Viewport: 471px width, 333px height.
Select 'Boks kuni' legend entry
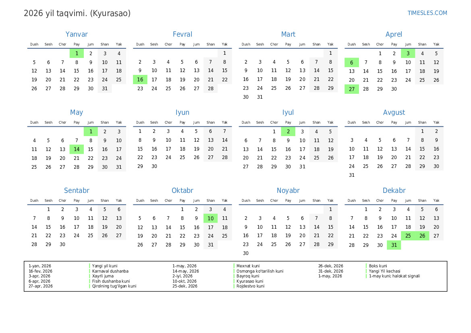pos(378,266)
